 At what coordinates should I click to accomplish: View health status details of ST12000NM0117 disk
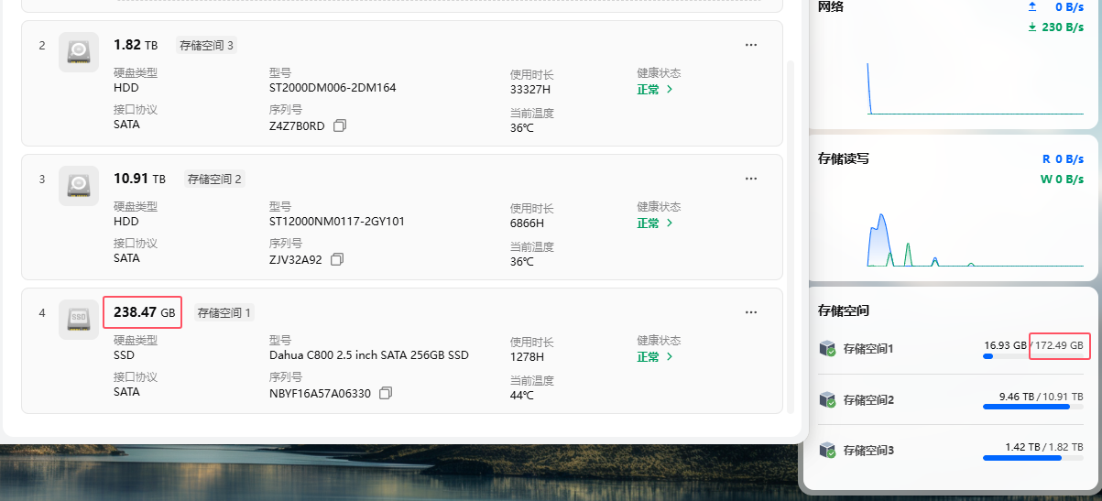point(655,223)
